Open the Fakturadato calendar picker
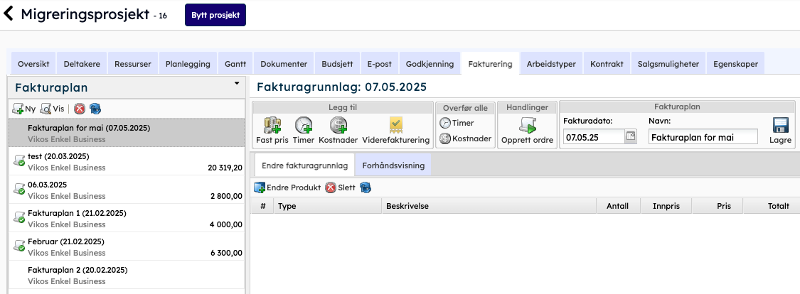The height and width of the screenshot is (294, 800). pyautogui.click(x=630, y=136)
